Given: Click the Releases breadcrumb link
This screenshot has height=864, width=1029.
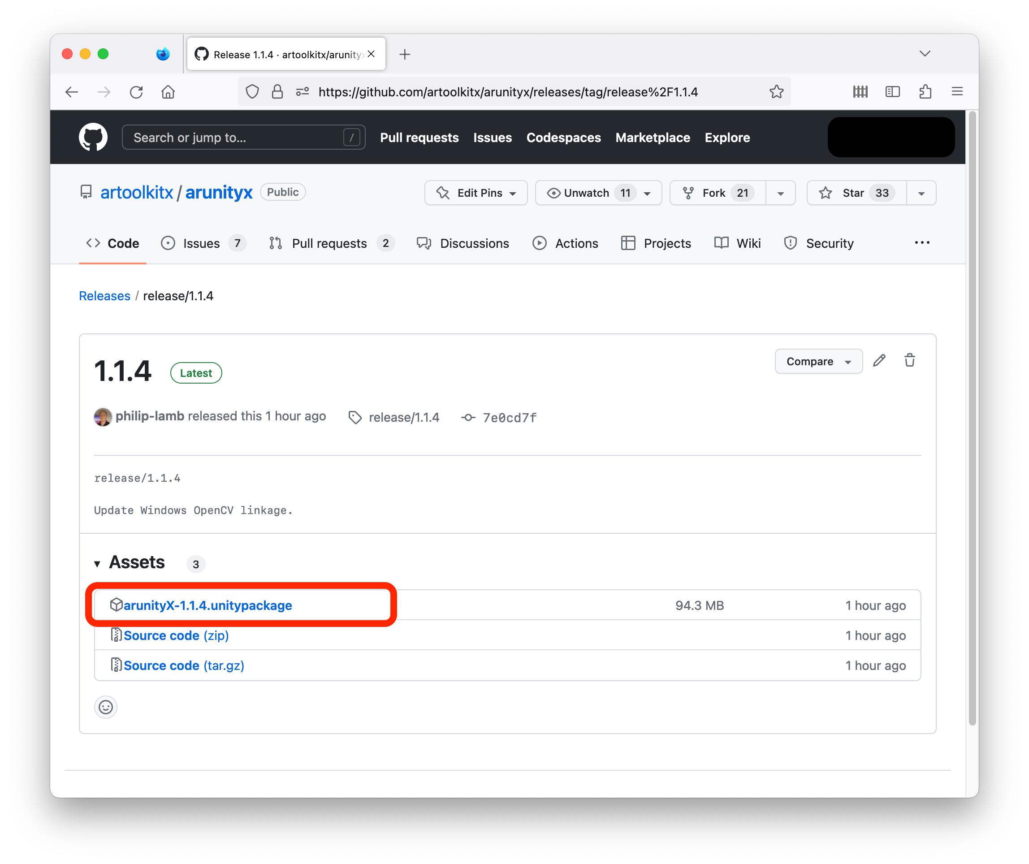Looking at the screenshot, I should pos(104,295).
